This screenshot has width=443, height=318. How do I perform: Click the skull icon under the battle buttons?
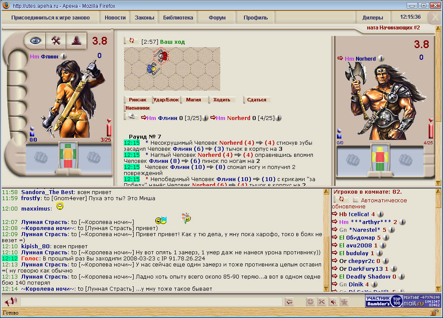click(131, 116)
